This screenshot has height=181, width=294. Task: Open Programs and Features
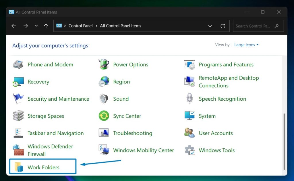(x=226, y=65)
